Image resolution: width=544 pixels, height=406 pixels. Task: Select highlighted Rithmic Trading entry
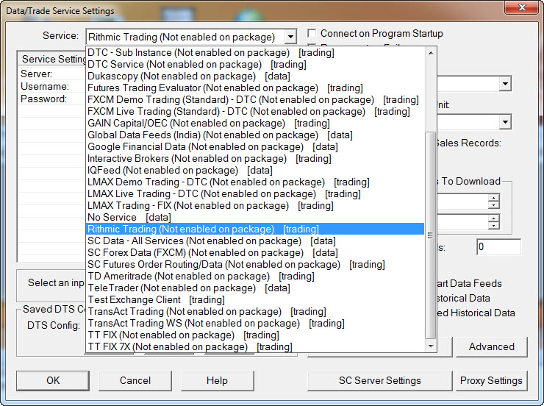[254, 229]
